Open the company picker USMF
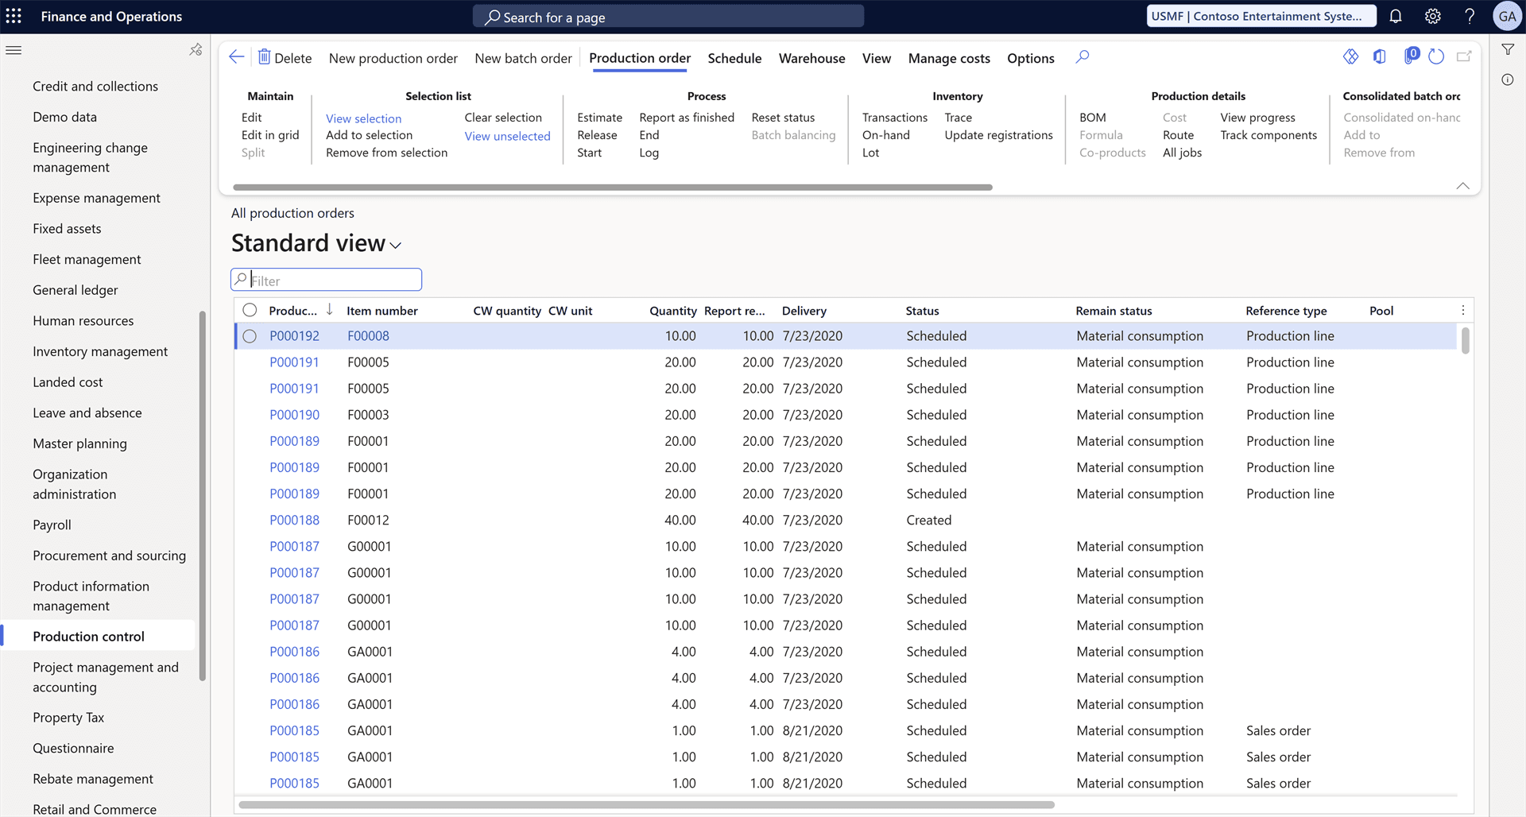This screenshot has width=1526, height=817. click(x=1261, y=16)
